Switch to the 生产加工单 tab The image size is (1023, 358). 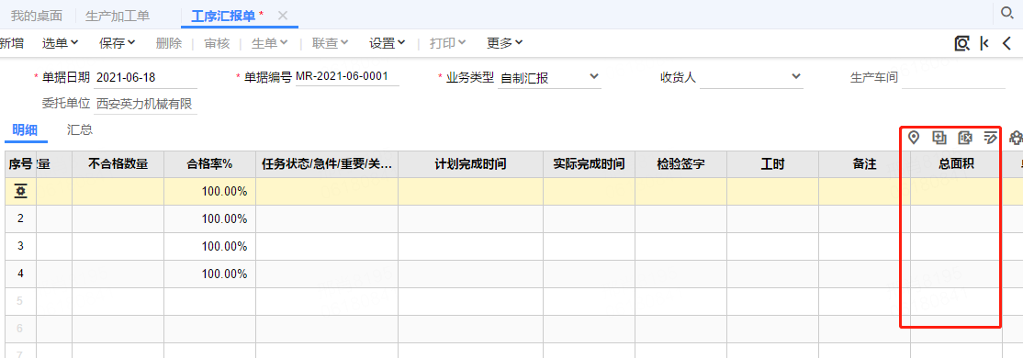tap(118, 16)
